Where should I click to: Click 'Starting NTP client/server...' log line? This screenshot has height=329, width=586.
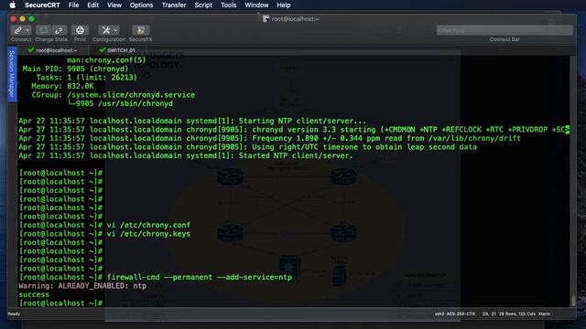[x=192, y=121]
